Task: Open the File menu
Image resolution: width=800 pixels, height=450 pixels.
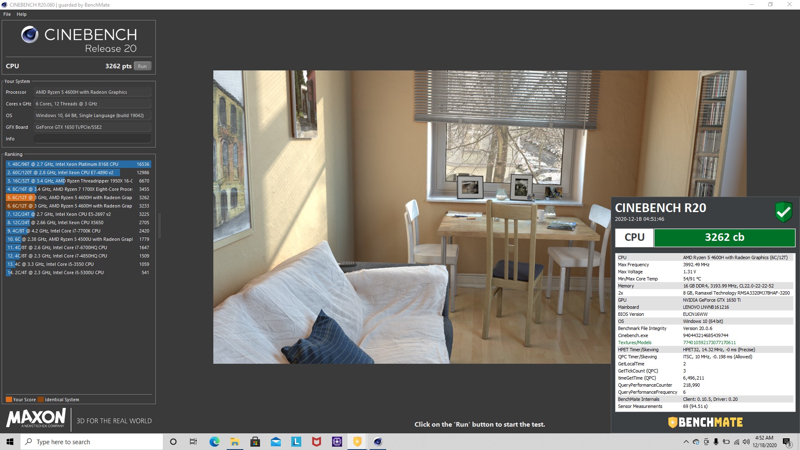Action: tap(7, 14)
